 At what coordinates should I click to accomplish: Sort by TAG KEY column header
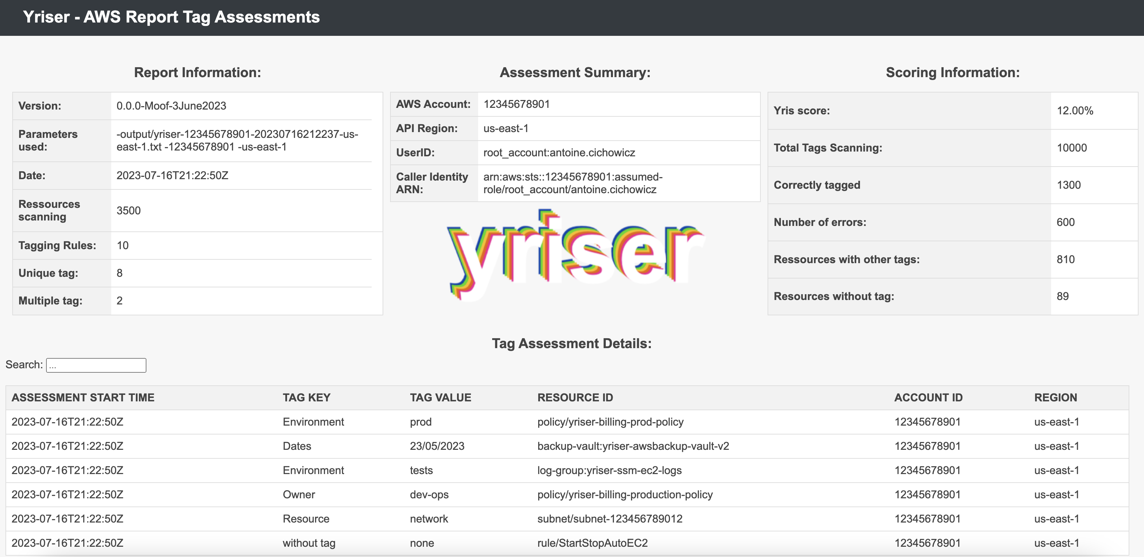(306, 398)
